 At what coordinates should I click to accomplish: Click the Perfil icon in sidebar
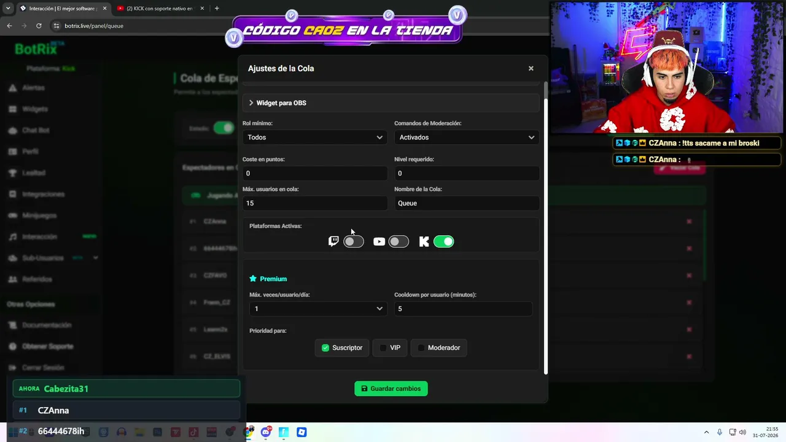pos(12,152)
